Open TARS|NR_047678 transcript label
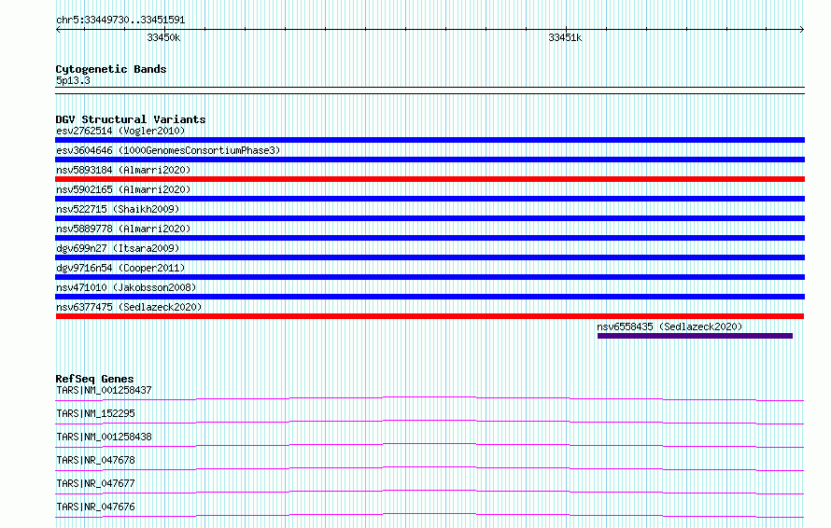The height and width of the screenshot is (528, 831). (95, 460)
